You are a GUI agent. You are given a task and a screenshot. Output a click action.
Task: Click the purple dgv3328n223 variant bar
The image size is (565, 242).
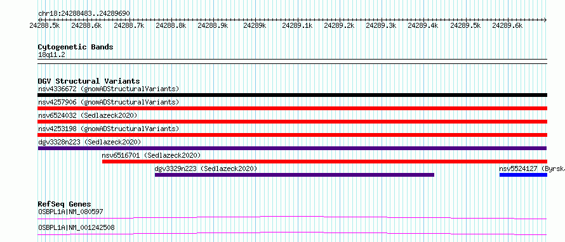(292, 148)
